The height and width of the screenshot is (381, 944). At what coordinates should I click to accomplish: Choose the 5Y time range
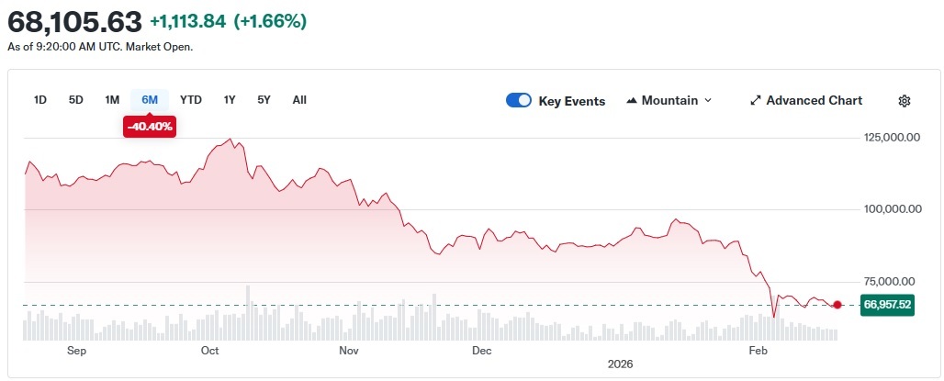click(x=264, y=99)
